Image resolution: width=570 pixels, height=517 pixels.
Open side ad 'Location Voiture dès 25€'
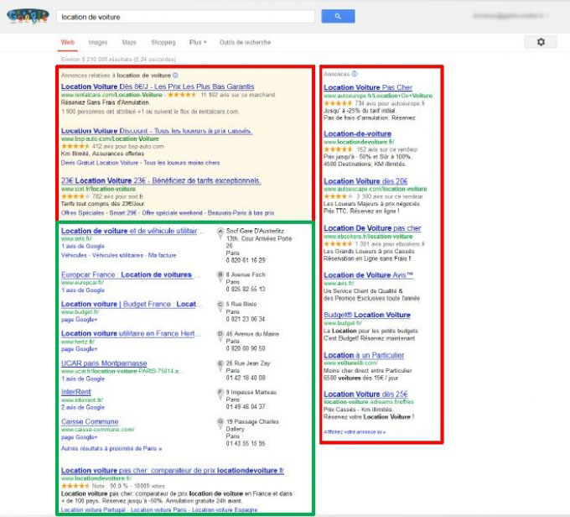365,394
